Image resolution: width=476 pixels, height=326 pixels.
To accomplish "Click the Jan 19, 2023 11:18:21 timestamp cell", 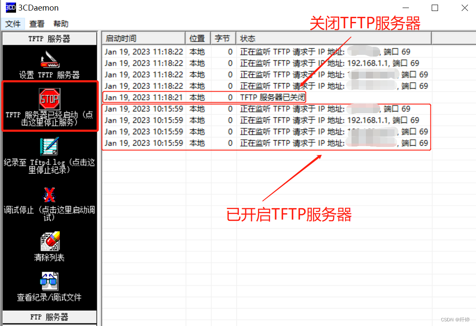I will [144, 98].
